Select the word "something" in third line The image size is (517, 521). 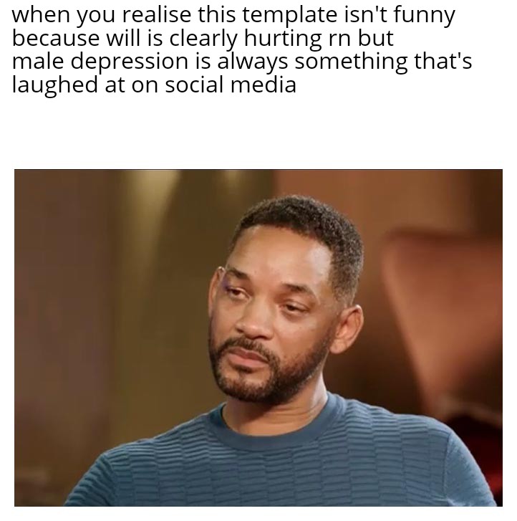pos(351,62)
